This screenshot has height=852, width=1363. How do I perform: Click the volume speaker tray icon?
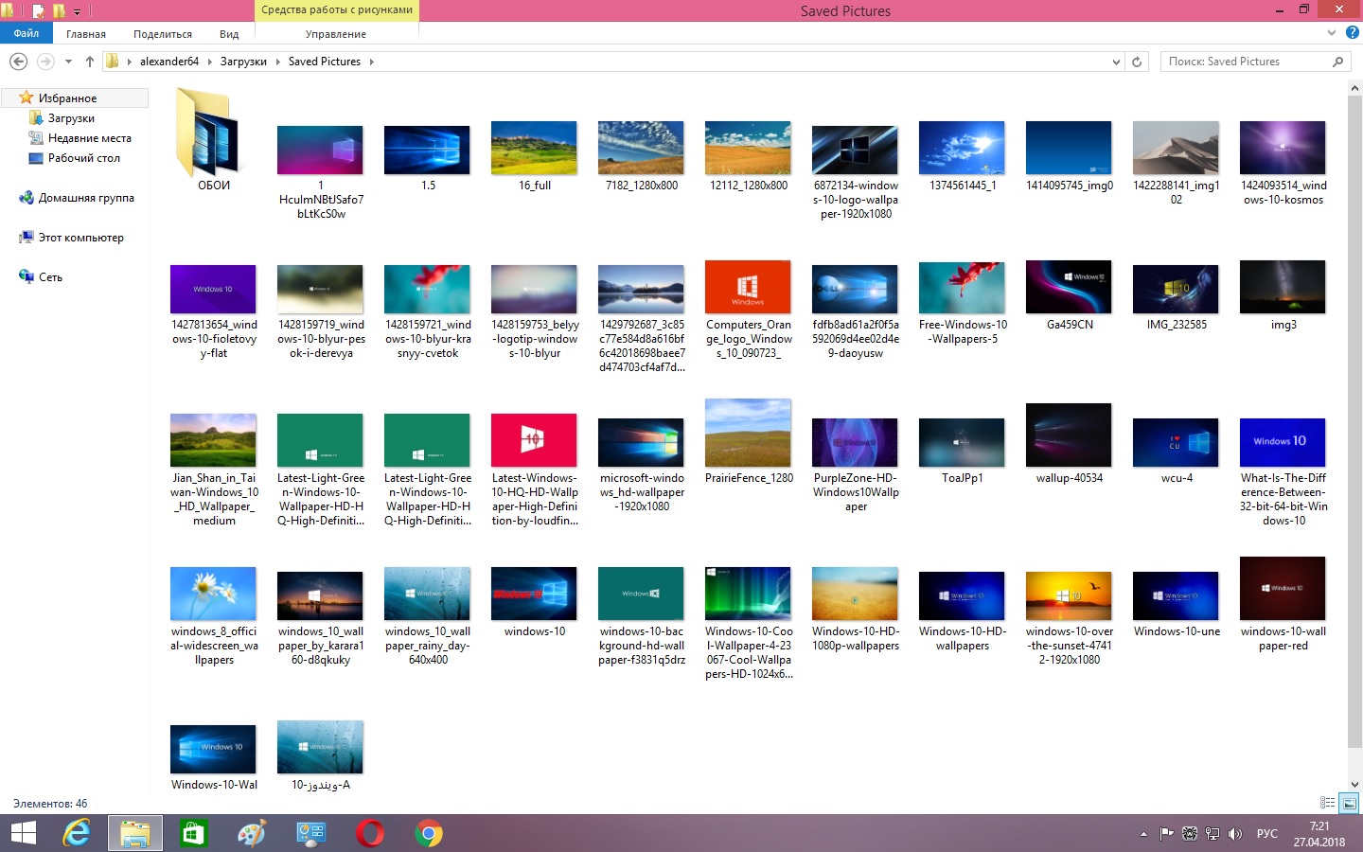(1234, 834)
